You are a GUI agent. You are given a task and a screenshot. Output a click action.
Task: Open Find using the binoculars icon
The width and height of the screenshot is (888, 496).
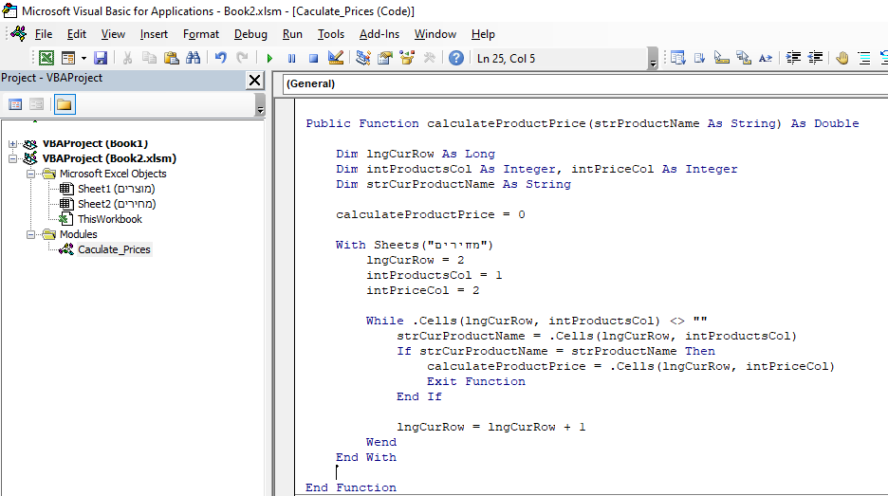click(x=194, y=58)
